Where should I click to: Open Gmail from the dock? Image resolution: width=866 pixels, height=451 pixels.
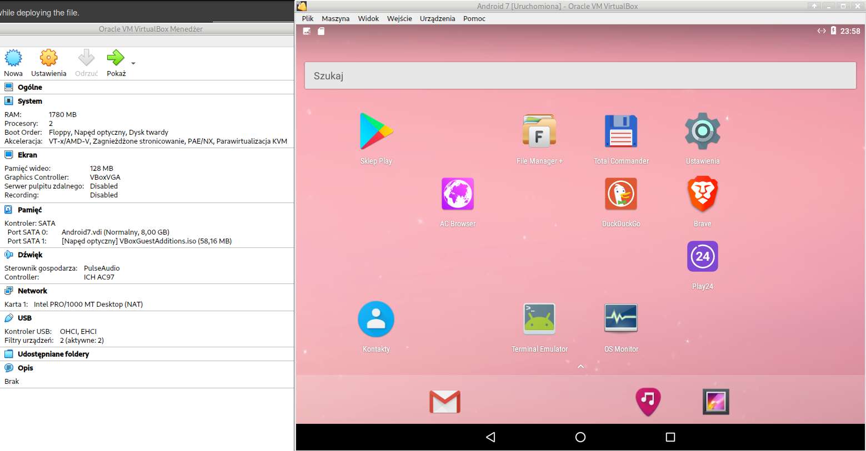(x=445, y=402)
